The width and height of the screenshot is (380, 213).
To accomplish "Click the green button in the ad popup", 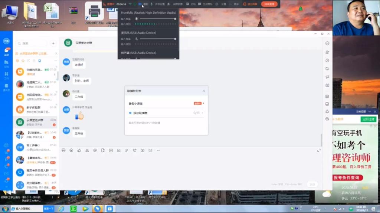I will point(368,119).
